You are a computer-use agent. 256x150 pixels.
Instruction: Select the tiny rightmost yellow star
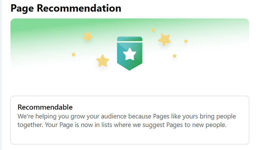186,41
